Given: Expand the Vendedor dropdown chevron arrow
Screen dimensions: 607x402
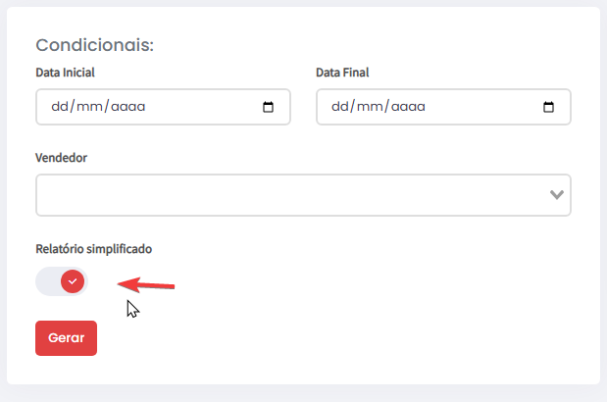Looking at the screenshot, I should (x=557, y=194).
